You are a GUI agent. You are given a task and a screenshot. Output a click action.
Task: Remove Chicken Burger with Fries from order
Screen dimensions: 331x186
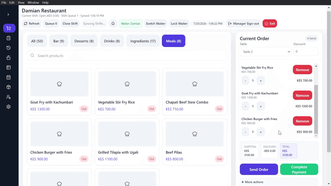pyautogui.click(x=303, y=121)
